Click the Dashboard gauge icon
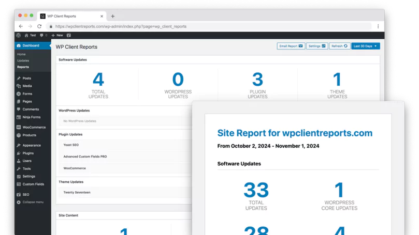The height and width of the screenshot is (235, 419). click(19, 45)
